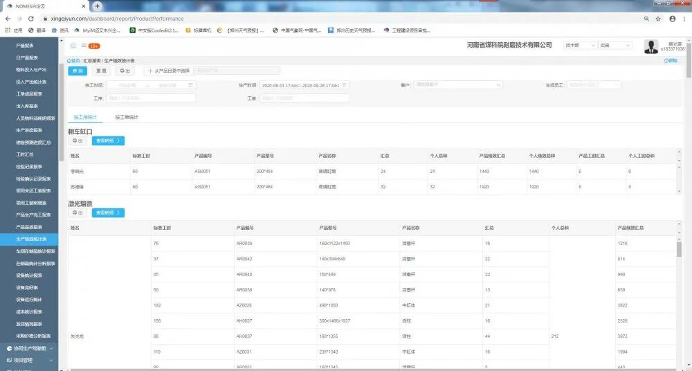Click the 工单 input field
692x371 pixels.
304,98
